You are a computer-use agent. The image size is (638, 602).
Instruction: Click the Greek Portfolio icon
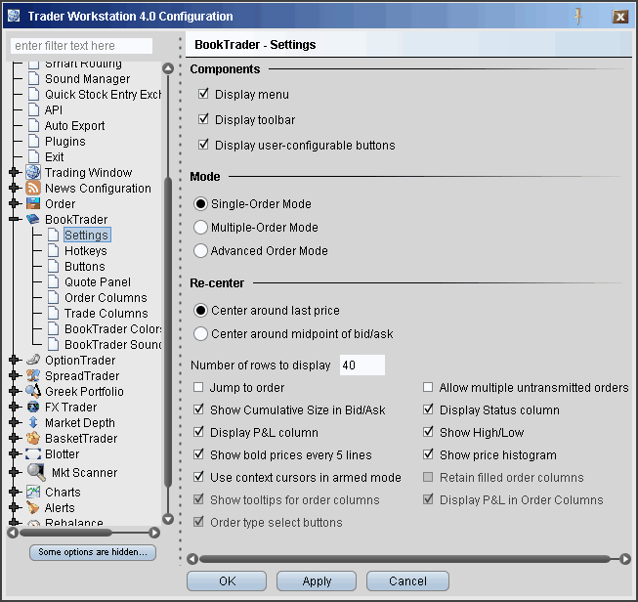(33, 391)
